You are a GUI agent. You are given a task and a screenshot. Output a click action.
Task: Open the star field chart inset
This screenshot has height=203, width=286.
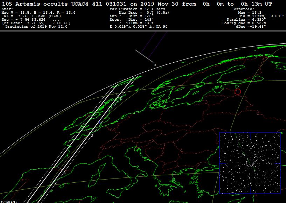tap(250, 163)
